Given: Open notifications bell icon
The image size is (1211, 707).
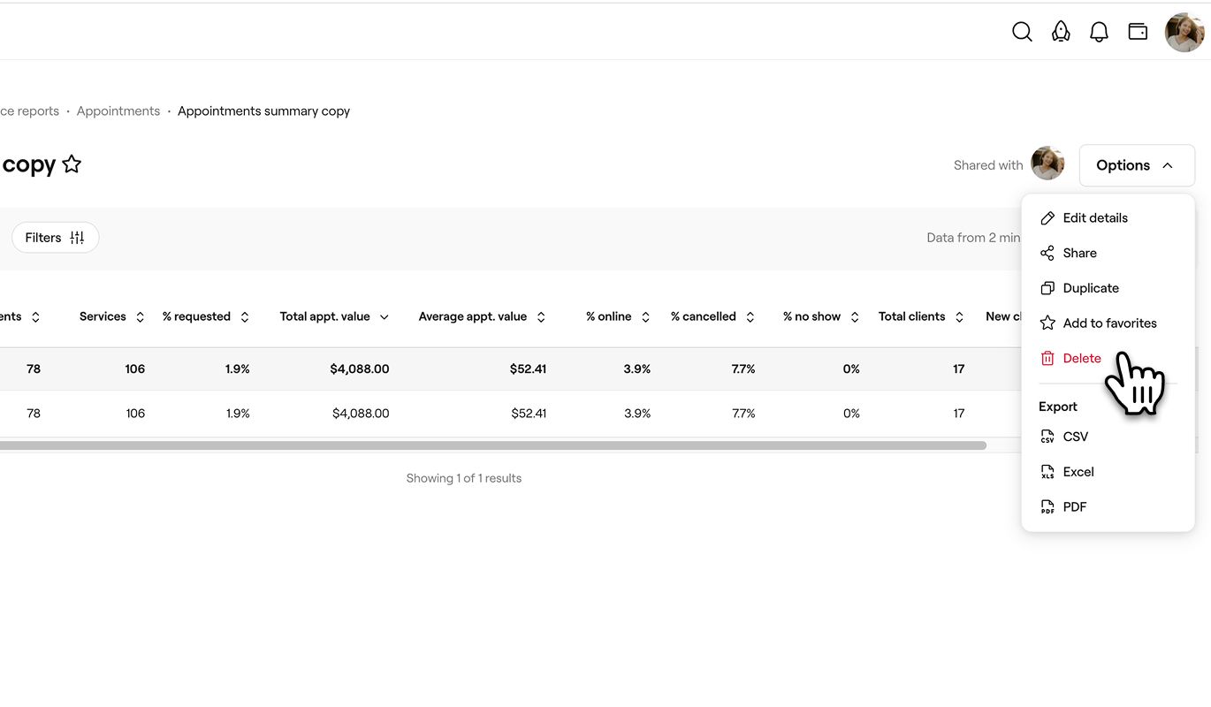Looking at the screenshot, I should tap(1099, 32).
